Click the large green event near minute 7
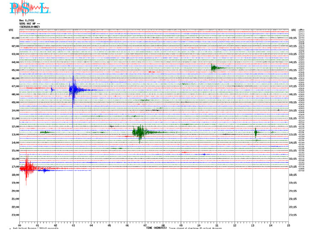This screenshot has height=245, width=329. [139, 132]
